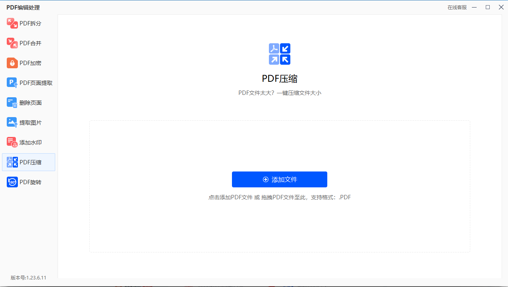508x287 pixels.
Task: Select the 添加水印 menu label
Action: pos(31,143)
